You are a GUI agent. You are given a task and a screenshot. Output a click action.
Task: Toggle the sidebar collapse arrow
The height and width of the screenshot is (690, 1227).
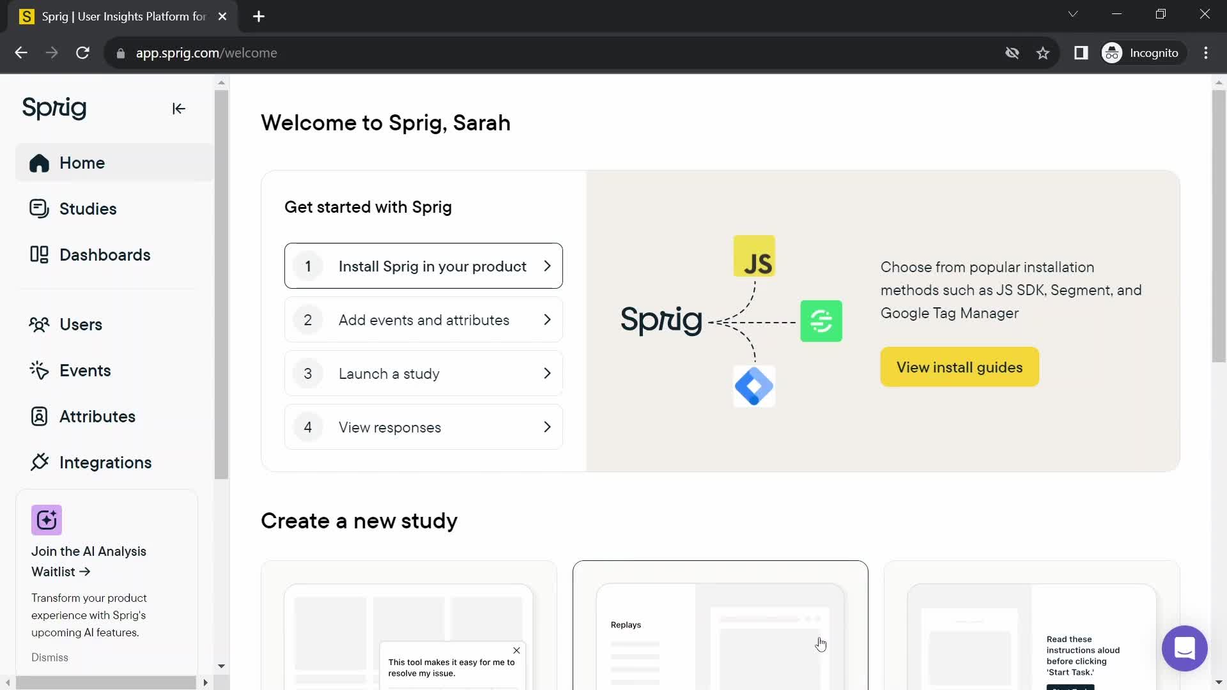click(178, 108)
